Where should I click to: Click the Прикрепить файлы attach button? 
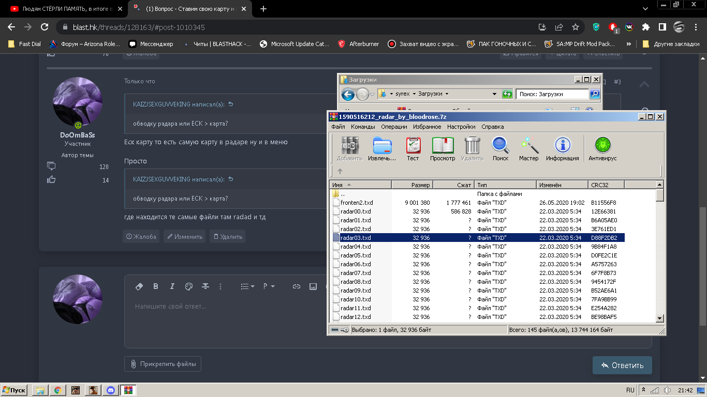click(163, 364)
